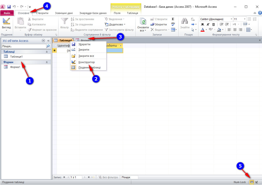Click Зберегти in the Записи group
The image size is (262, 185).
(158, 25)
